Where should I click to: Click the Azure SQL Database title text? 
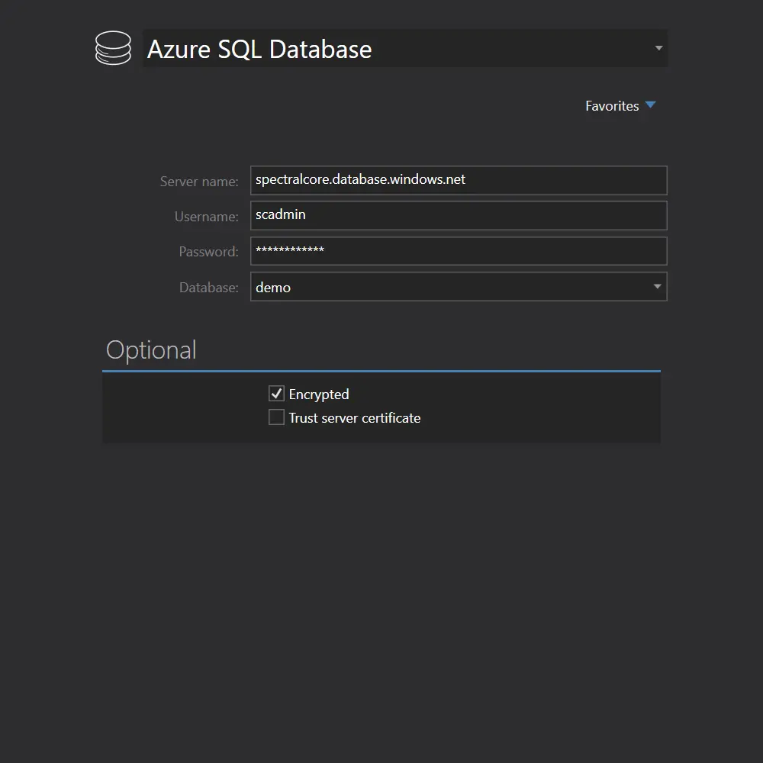tap(260, 48)
